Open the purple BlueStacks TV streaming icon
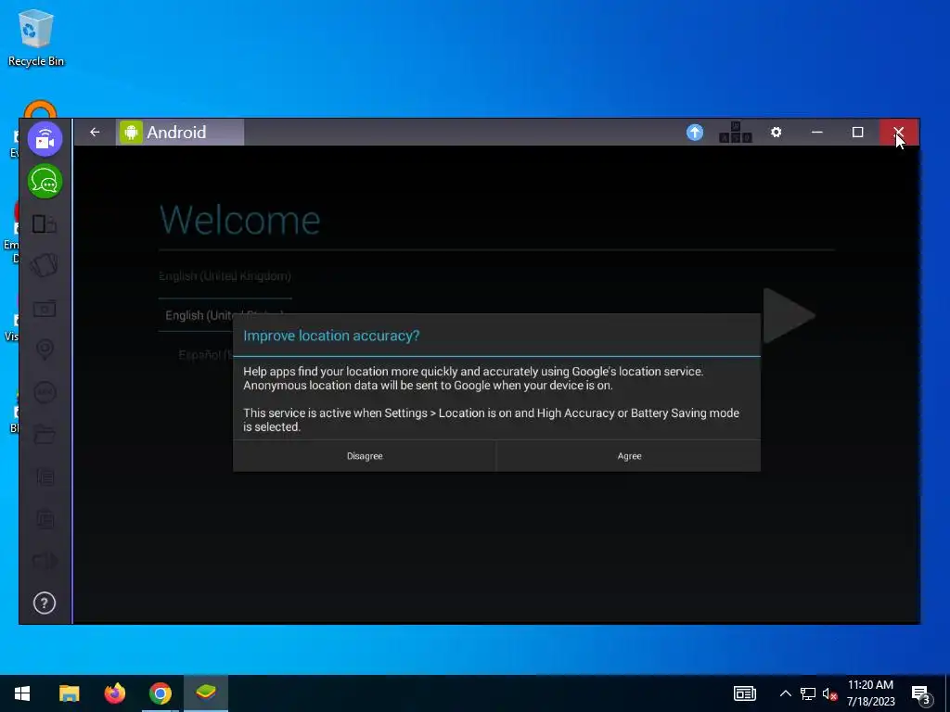The width and height of the screenshot is (950, 712). (x=45, y=139)
